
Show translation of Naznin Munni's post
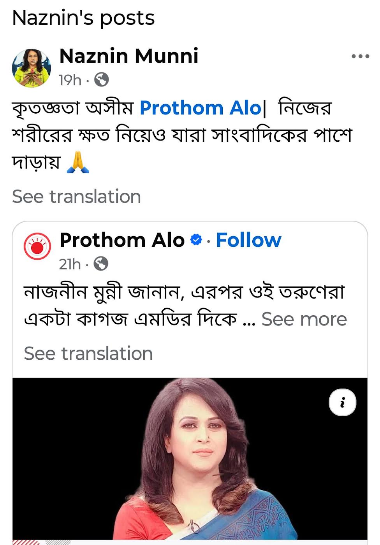click(x=76, y=197)
